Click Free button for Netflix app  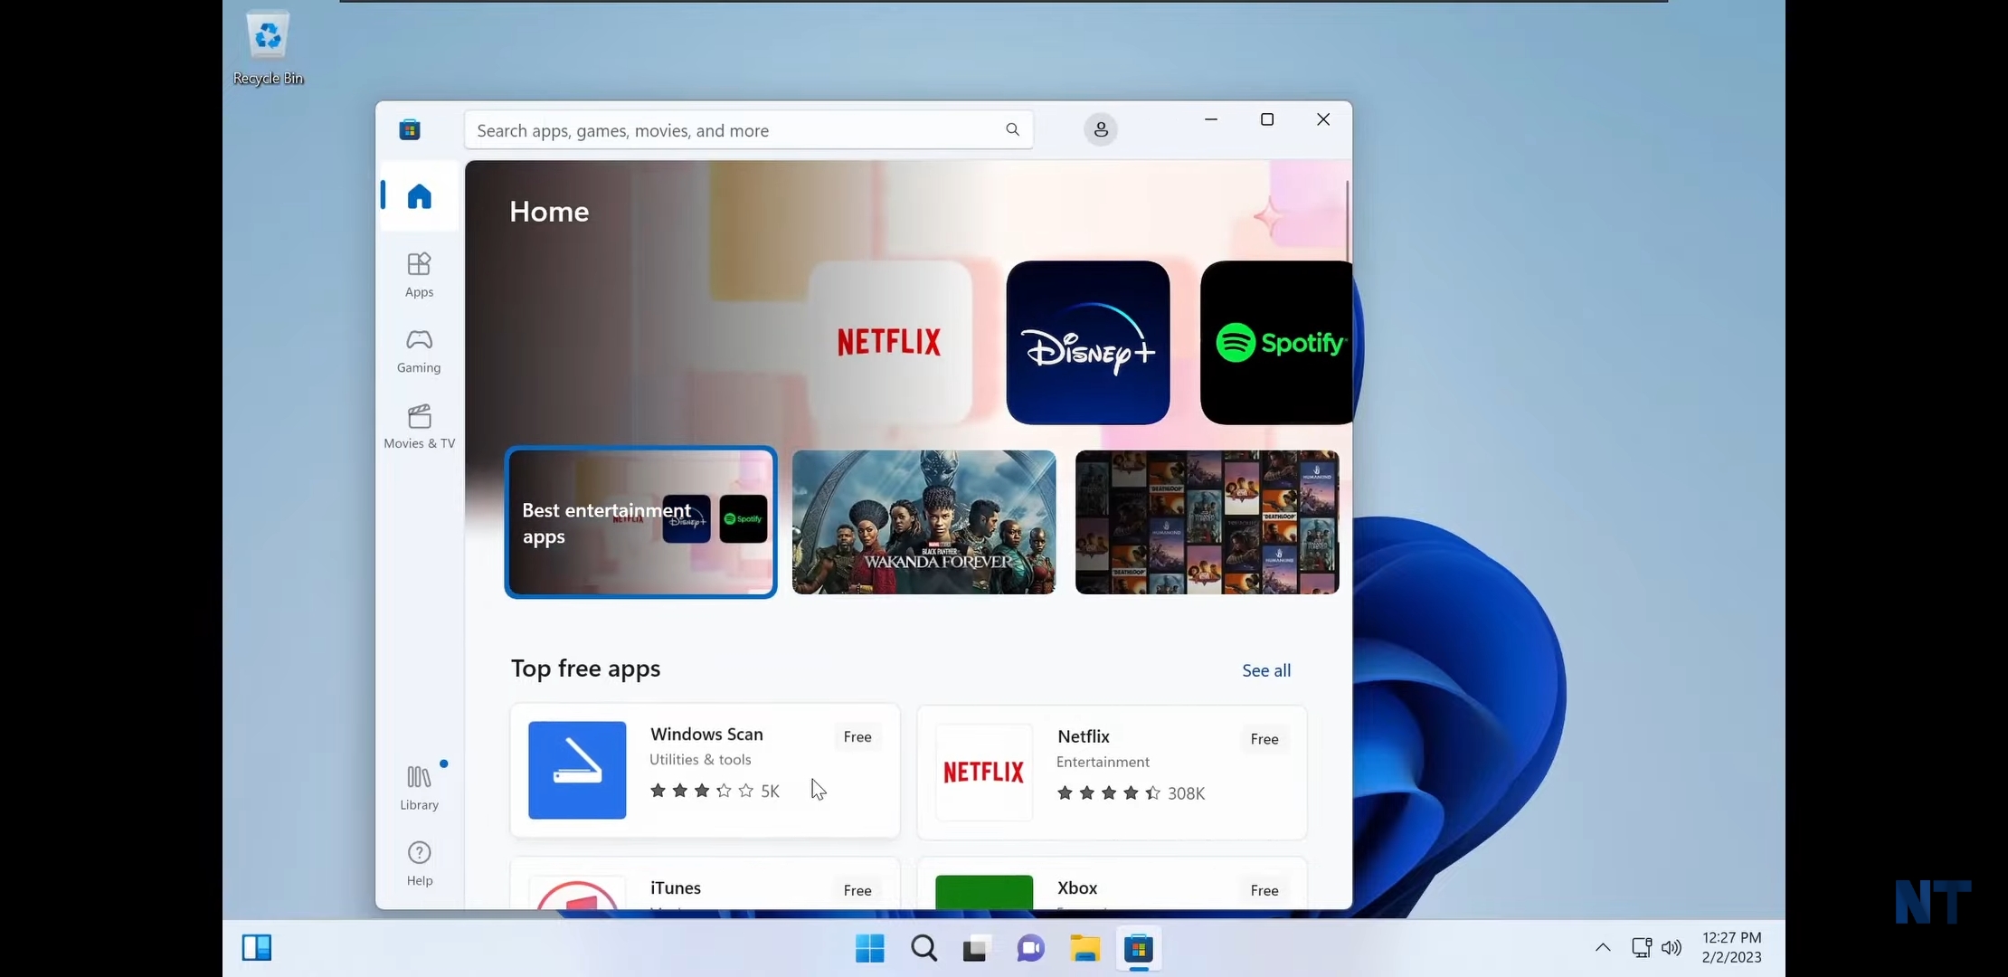coord(1264,739)
